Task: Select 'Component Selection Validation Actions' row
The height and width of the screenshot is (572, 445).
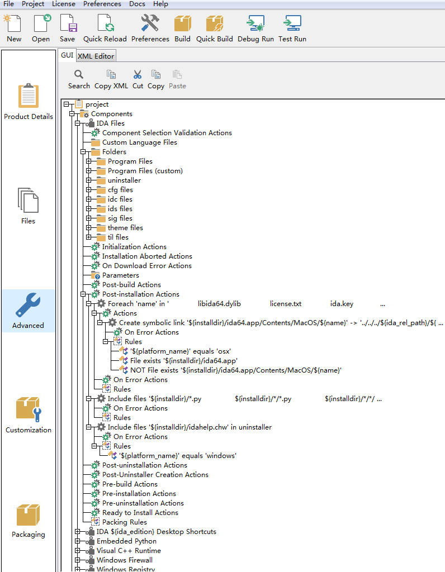Action: pos(167,133)
